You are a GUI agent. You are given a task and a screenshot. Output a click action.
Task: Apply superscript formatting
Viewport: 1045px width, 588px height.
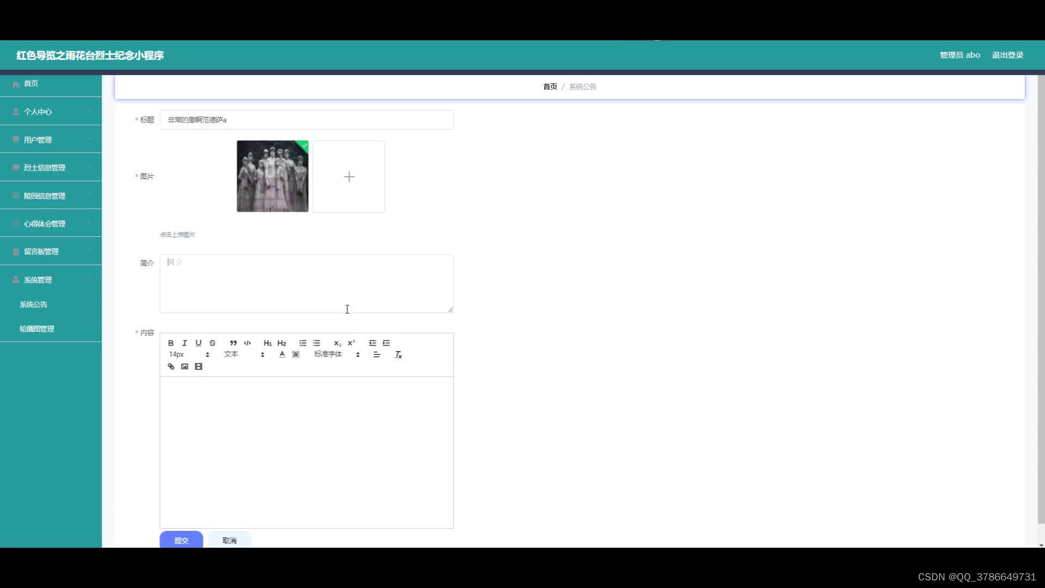click(351, 343)
